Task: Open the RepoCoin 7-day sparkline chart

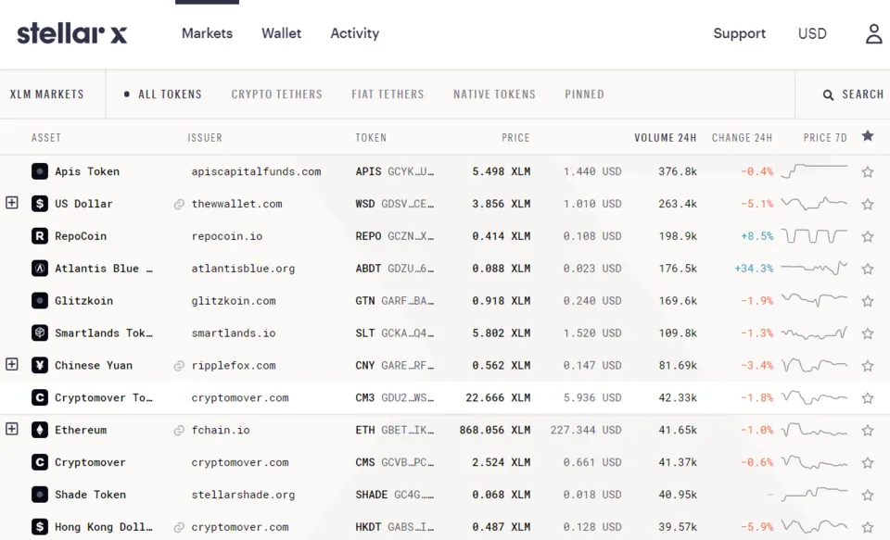Action: (x=814, y=235)
